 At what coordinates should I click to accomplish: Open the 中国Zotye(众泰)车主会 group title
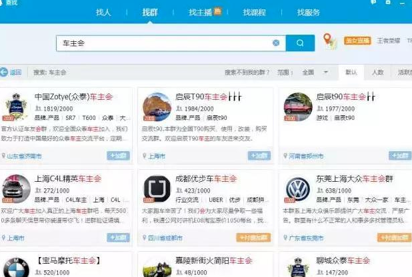[x=73, y=97]
